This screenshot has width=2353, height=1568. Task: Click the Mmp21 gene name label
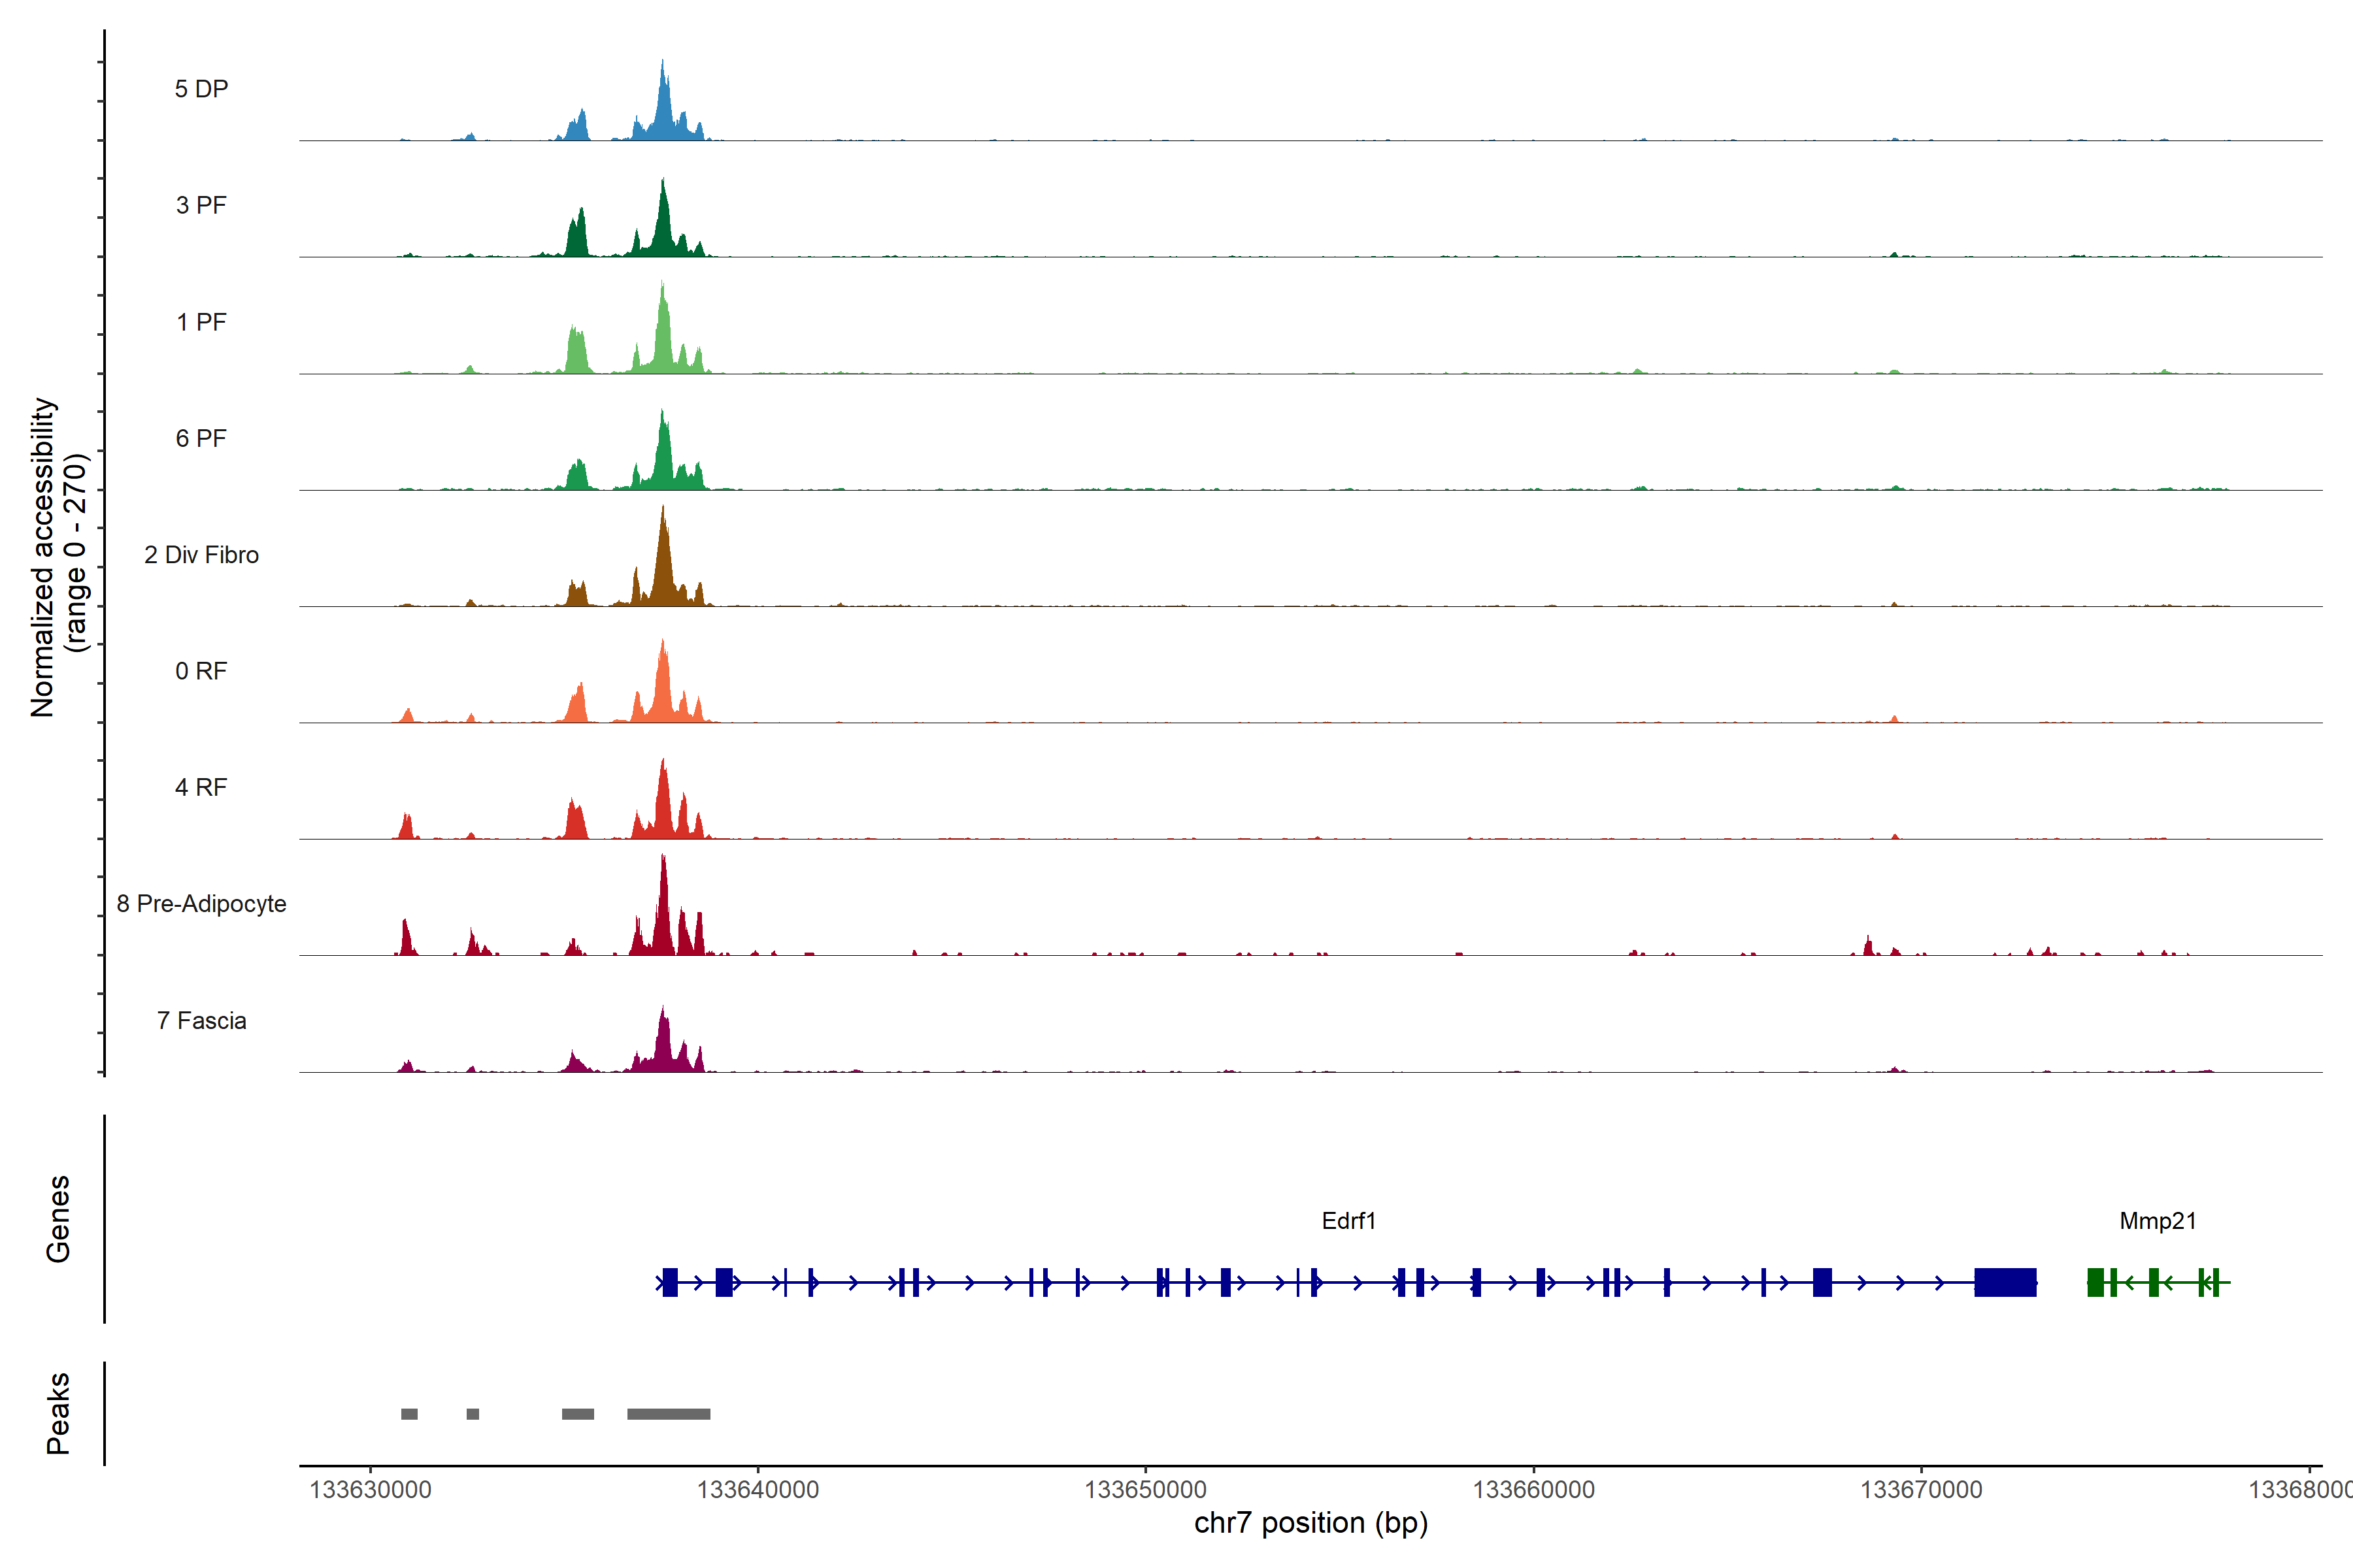click(x=2157, y=1221)
